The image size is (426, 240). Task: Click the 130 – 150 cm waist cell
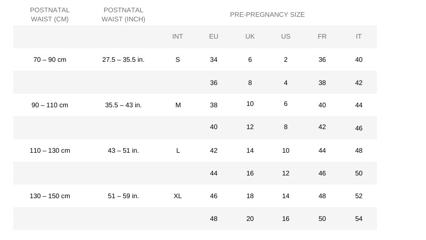50,196
